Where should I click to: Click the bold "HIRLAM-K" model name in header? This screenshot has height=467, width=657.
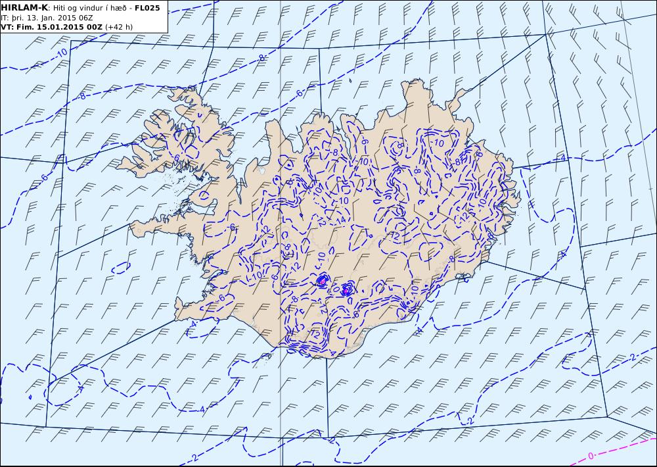click(24, 8)
